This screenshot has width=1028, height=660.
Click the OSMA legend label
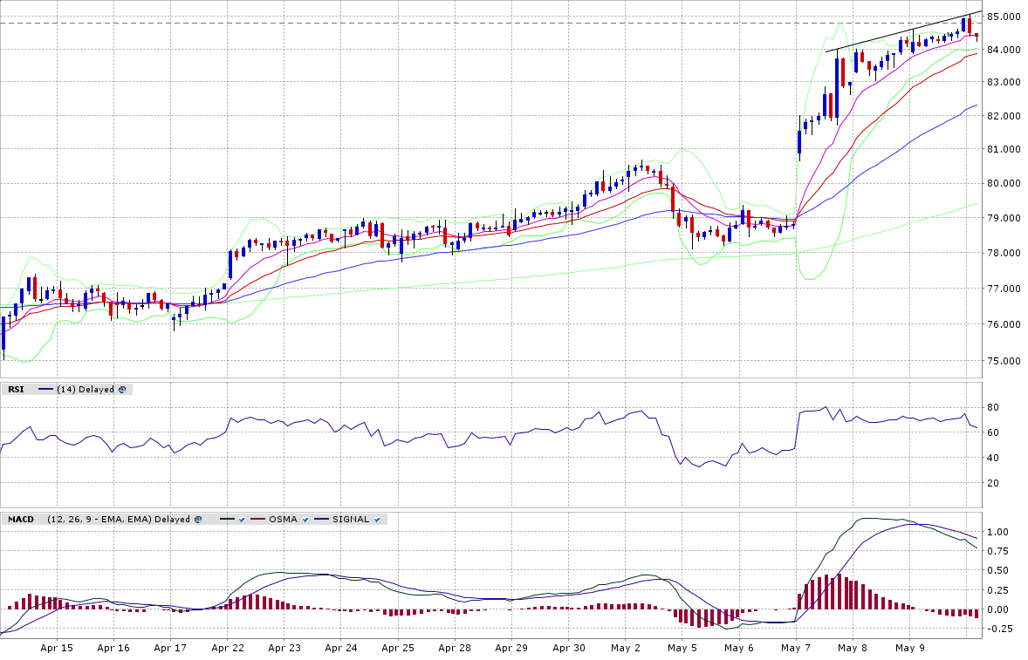pyautogui.click(x=282, y=520)
